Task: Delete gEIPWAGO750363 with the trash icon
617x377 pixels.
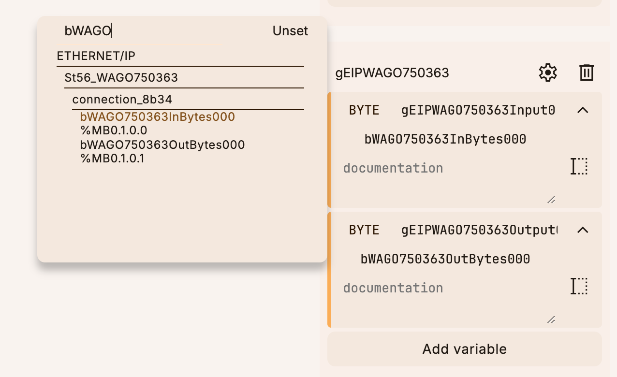Action: click(x=586, y=72)
